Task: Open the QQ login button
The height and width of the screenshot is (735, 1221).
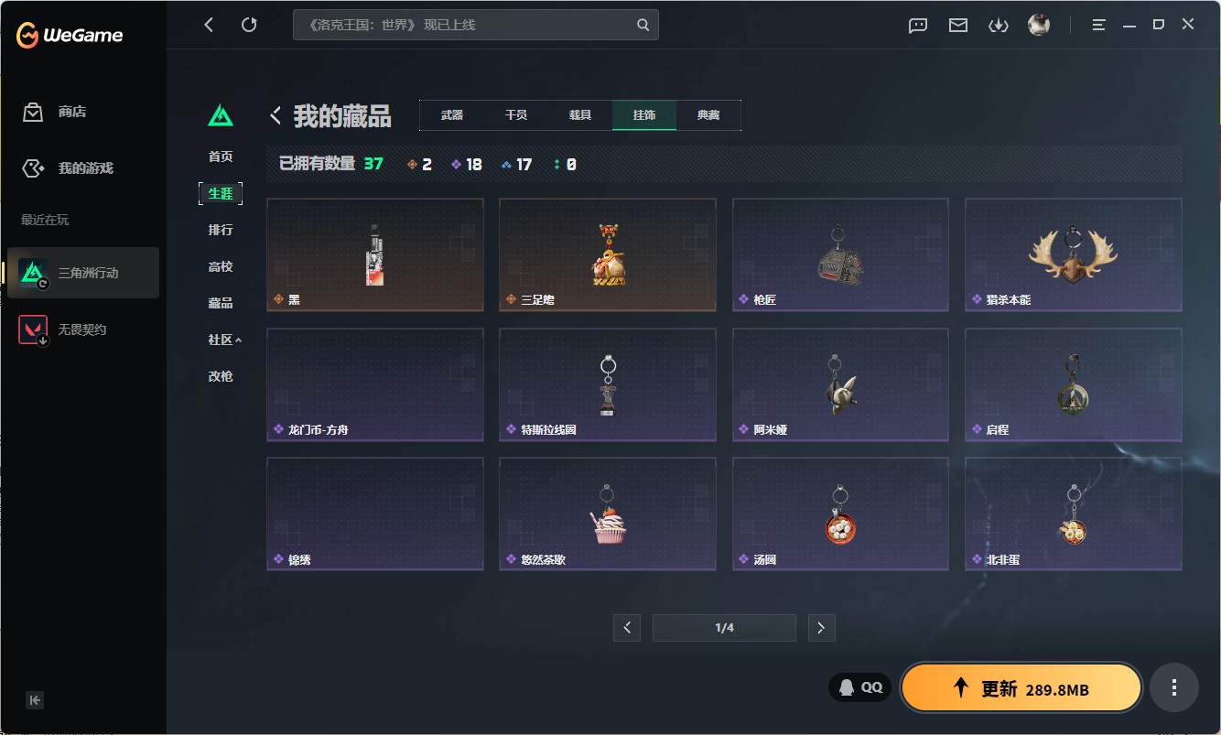Action: click(x=860, y=687)
